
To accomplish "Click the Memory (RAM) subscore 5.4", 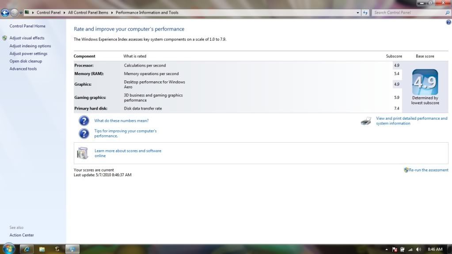I will tap(397, 74).
